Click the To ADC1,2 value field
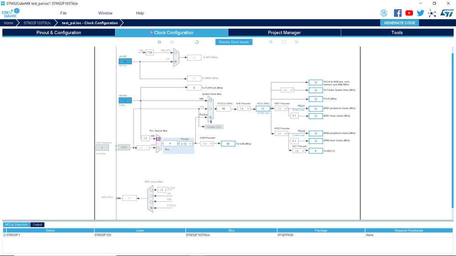This screenshot has height=256, width=456. (x=315, y=151)
